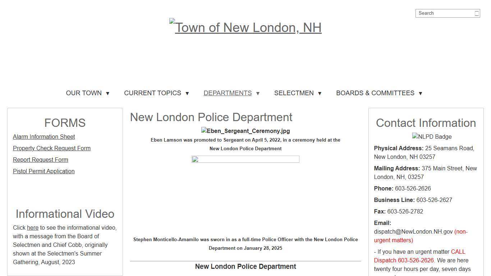Screen dimensions: 491x276
Task: Open the Pistol Permit Application link
Action: click(43, 171)
